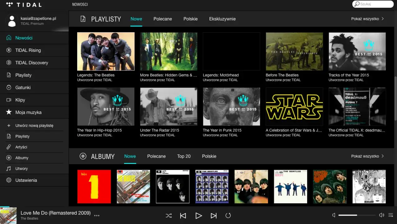
Task: Mute using the low-volume speaker icon
Action: click(334, 215)
